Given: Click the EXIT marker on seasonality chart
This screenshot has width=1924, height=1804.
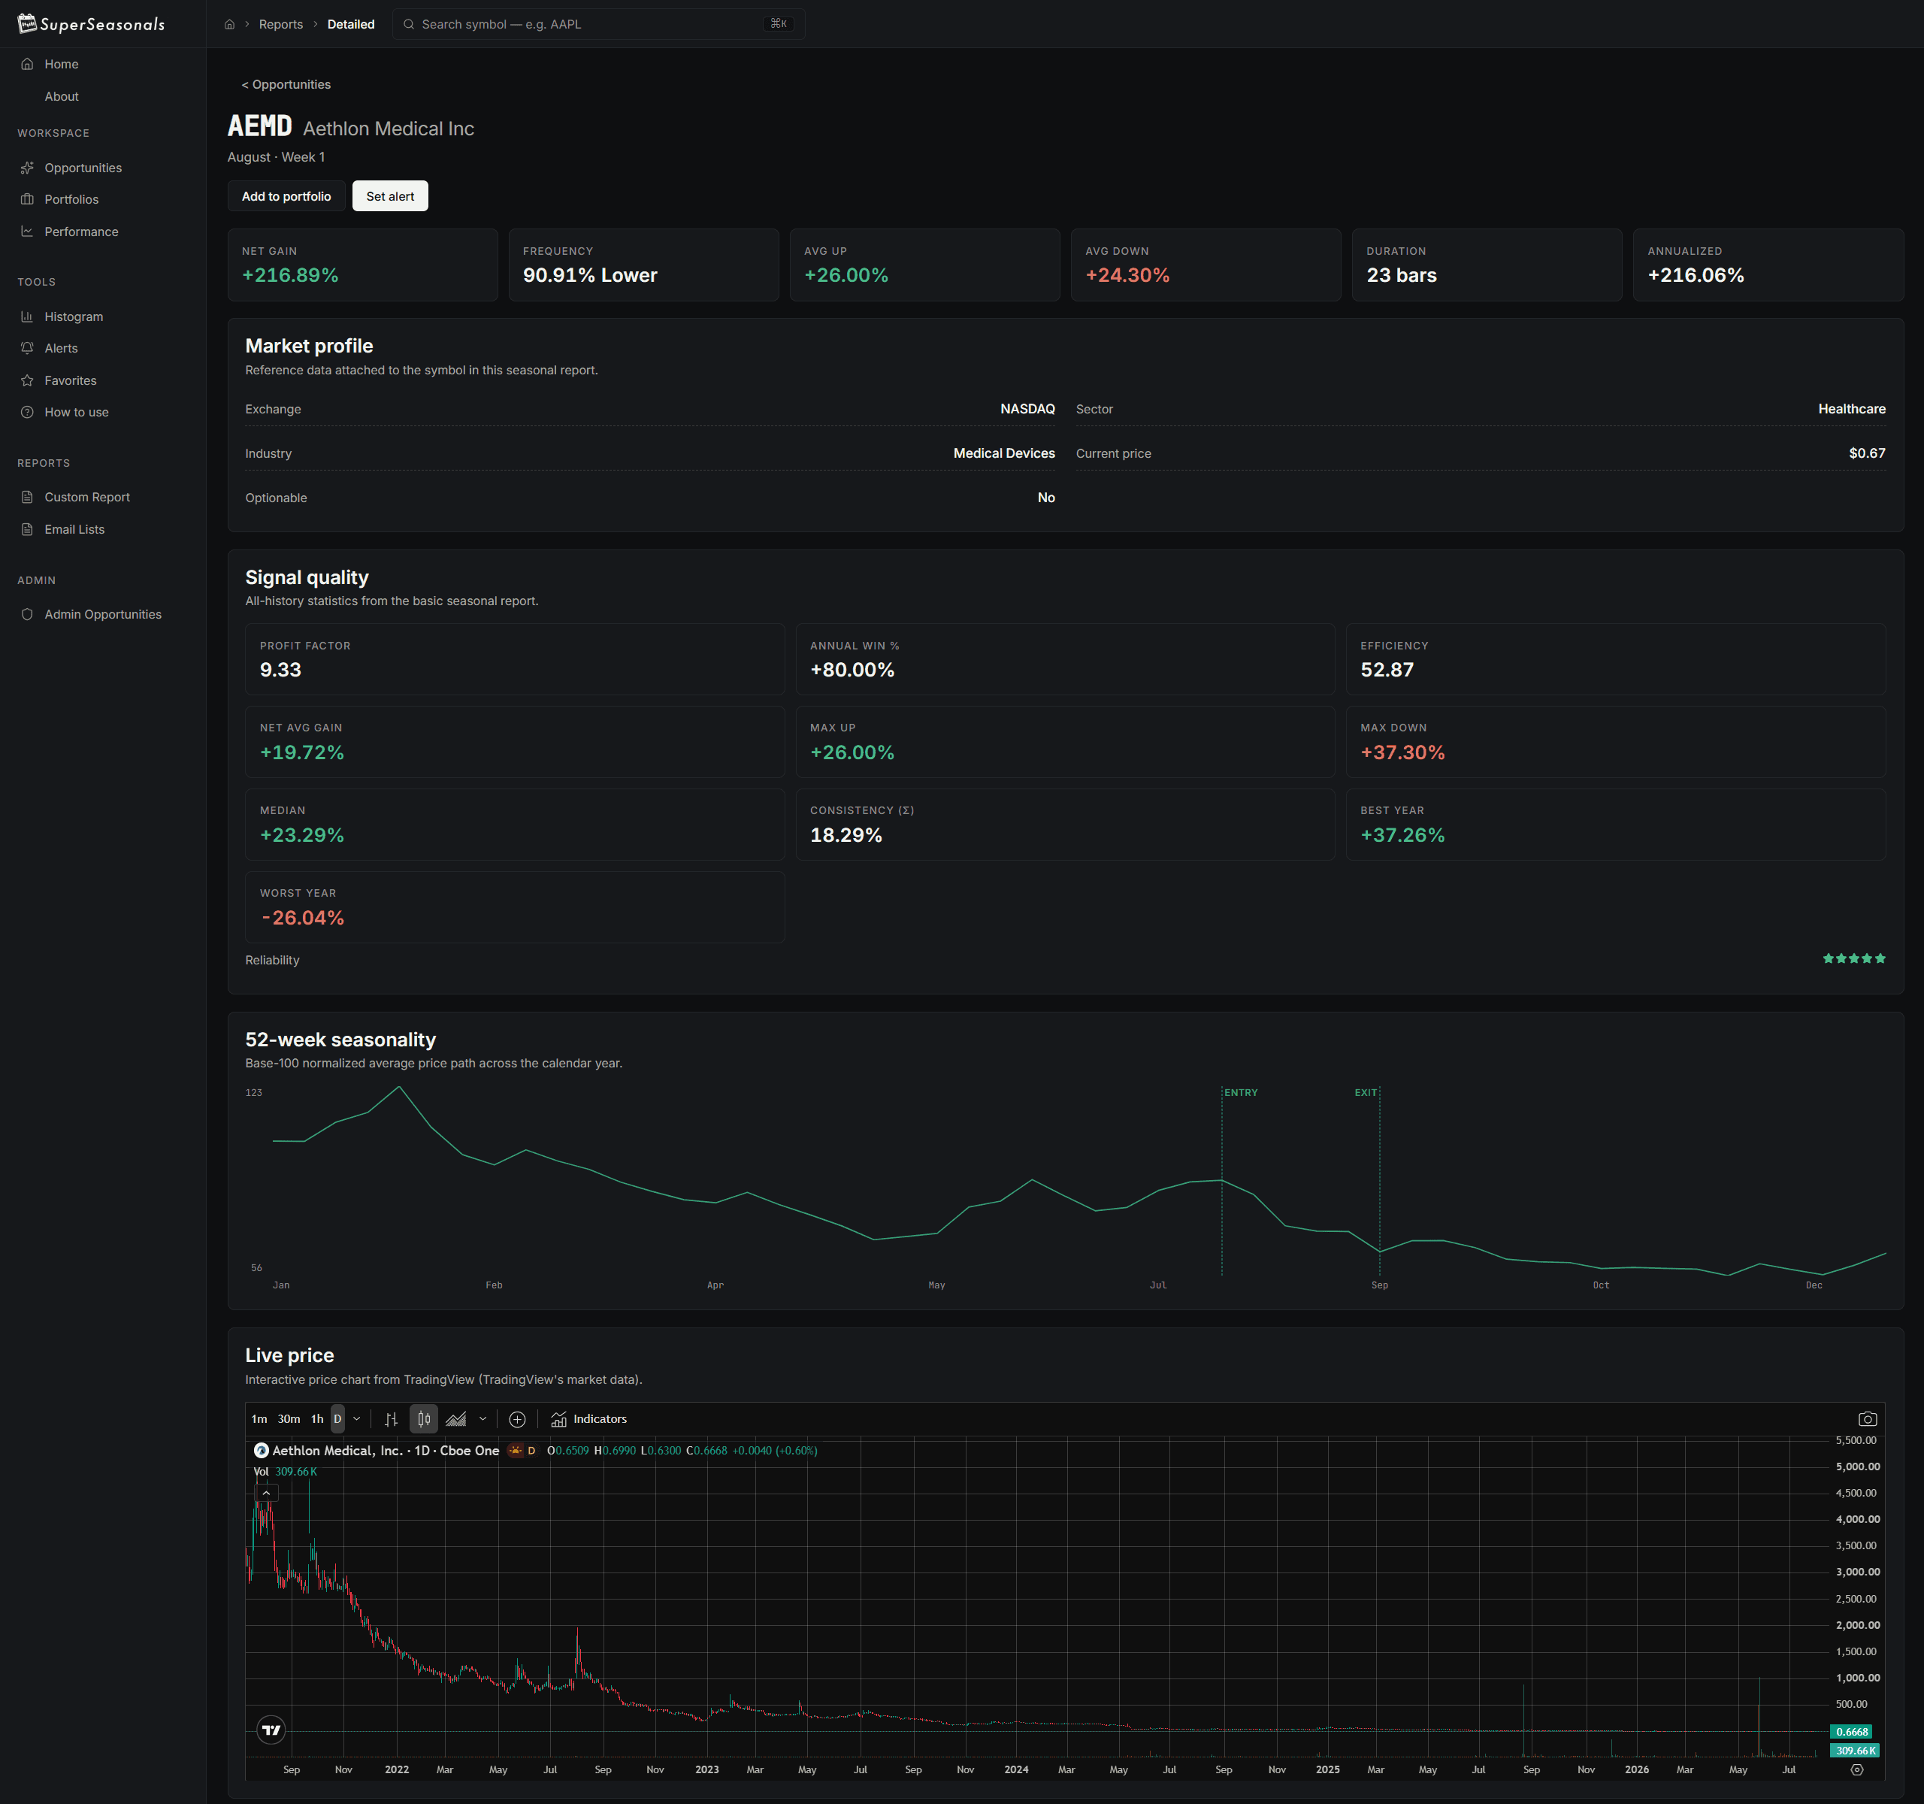Looking at the screenshot, I should (1365, 1093).
